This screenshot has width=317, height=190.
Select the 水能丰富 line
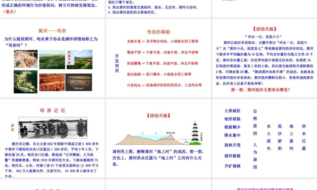pyautogui.click(x=163, y=41)
